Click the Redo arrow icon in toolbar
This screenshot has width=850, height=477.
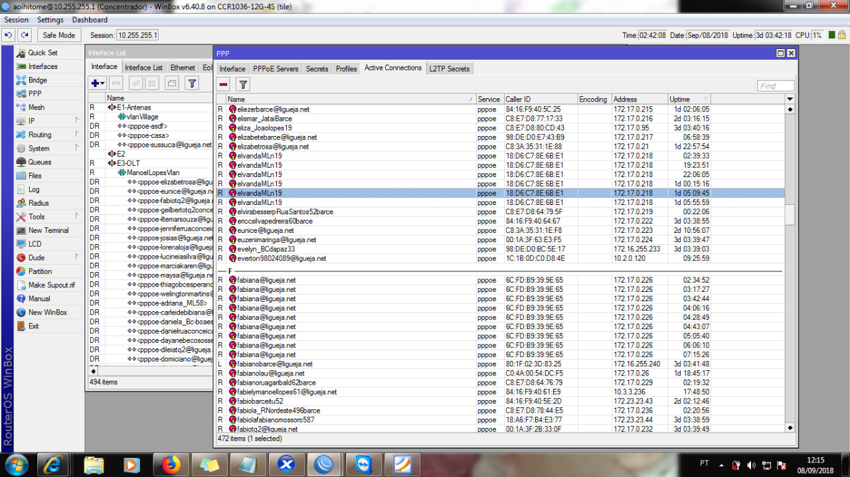click(x=25, y=35)
